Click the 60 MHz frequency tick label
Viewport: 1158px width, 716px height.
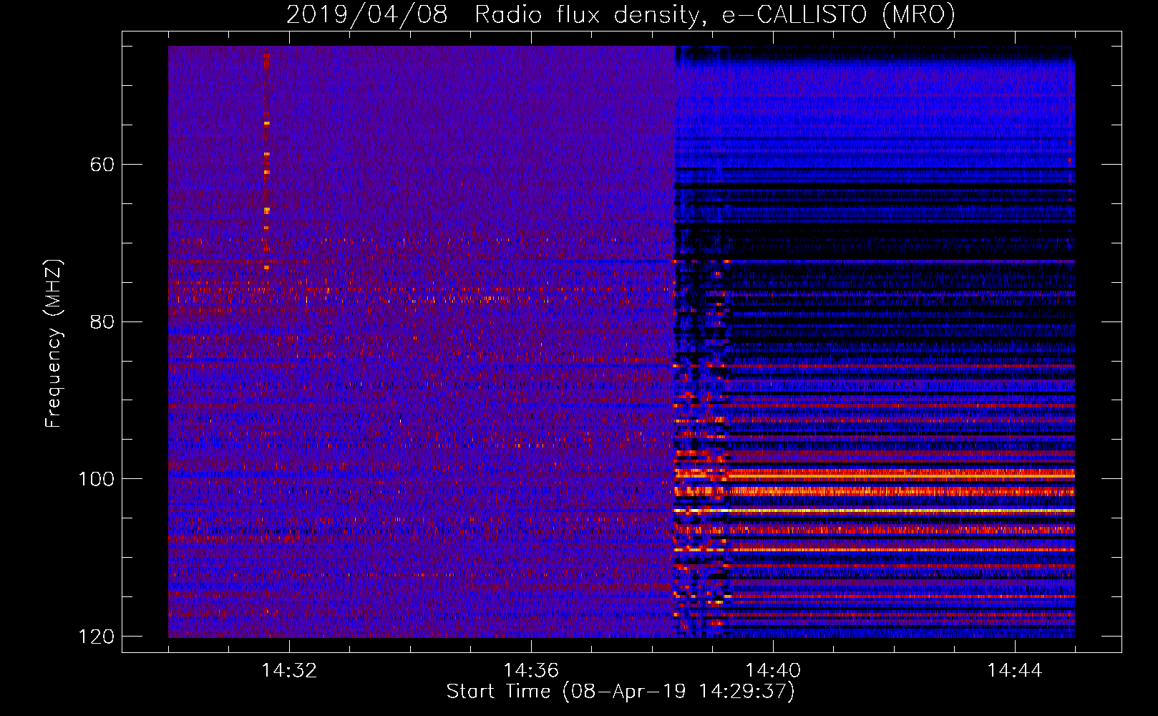point(102,165)
